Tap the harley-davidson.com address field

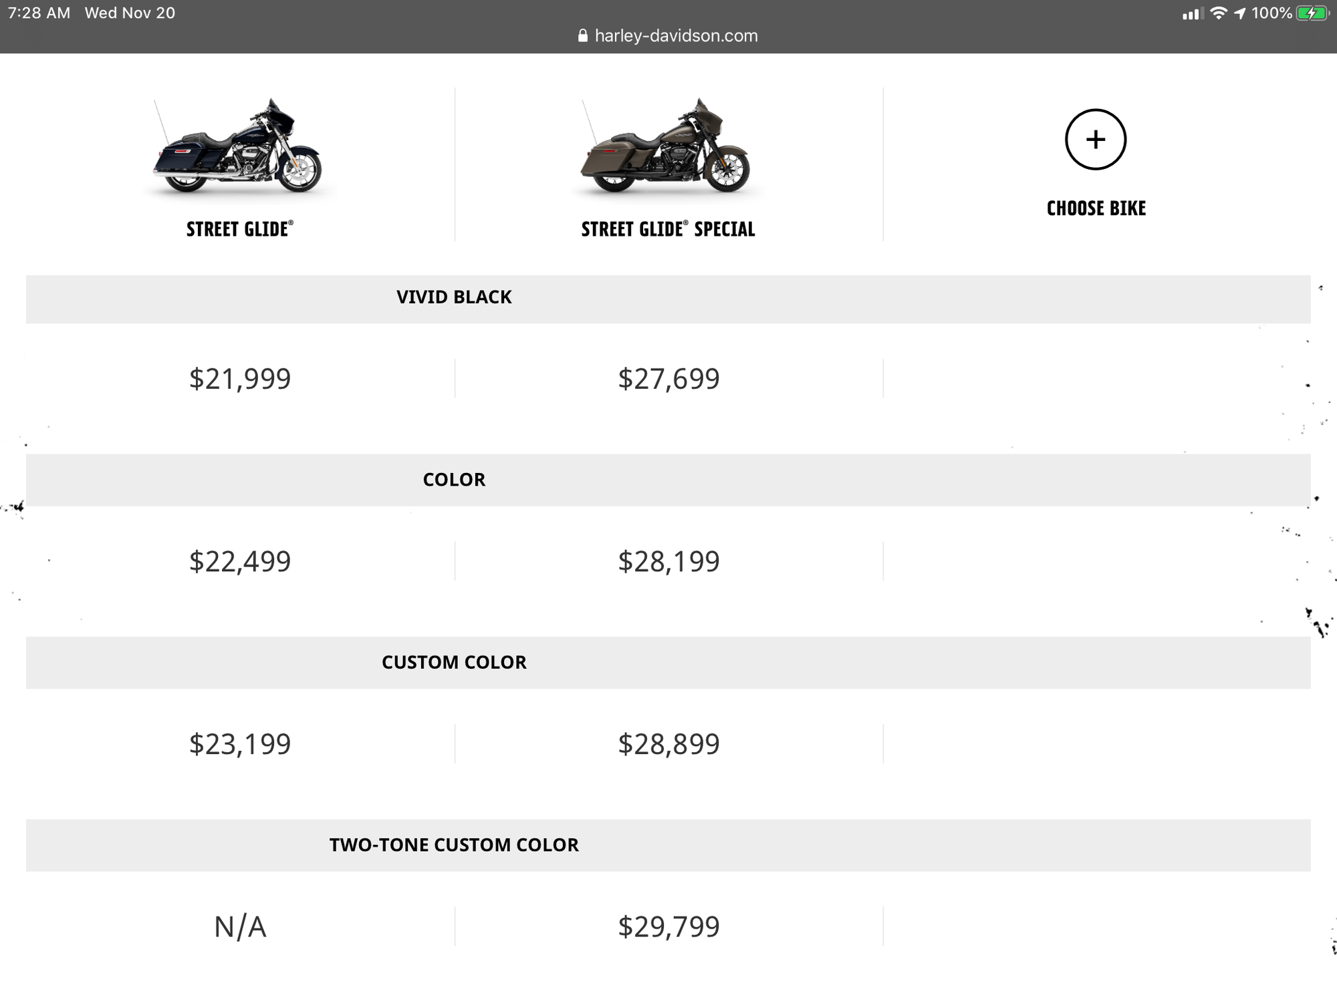[x=676, y=36]
